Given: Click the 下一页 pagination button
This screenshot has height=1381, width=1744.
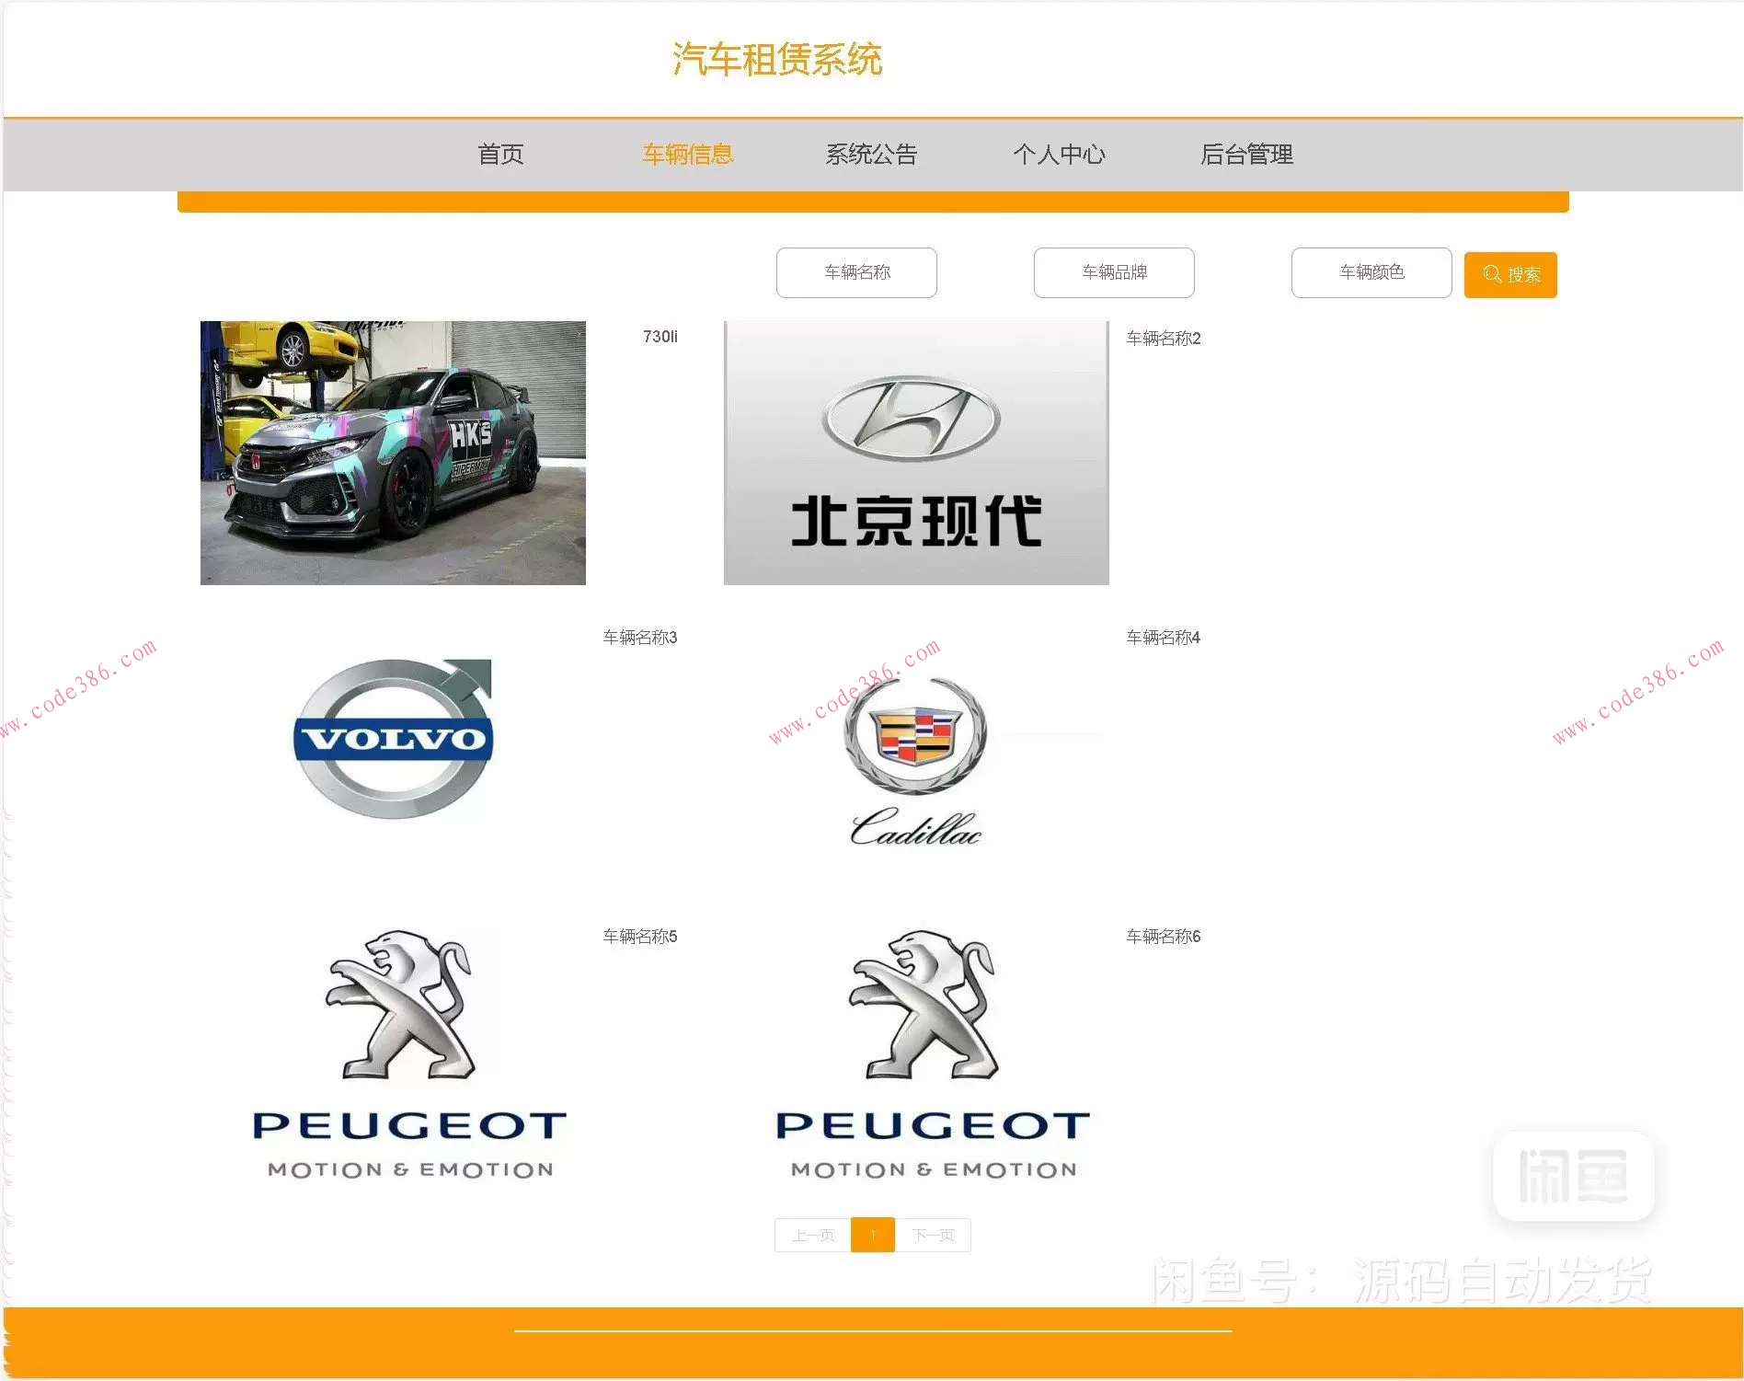Looking at the screenshot, I should (933, 1235).
